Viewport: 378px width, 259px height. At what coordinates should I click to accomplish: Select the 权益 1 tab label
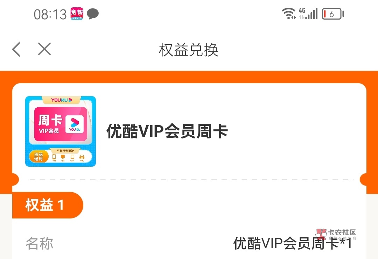tap(44, 205)
